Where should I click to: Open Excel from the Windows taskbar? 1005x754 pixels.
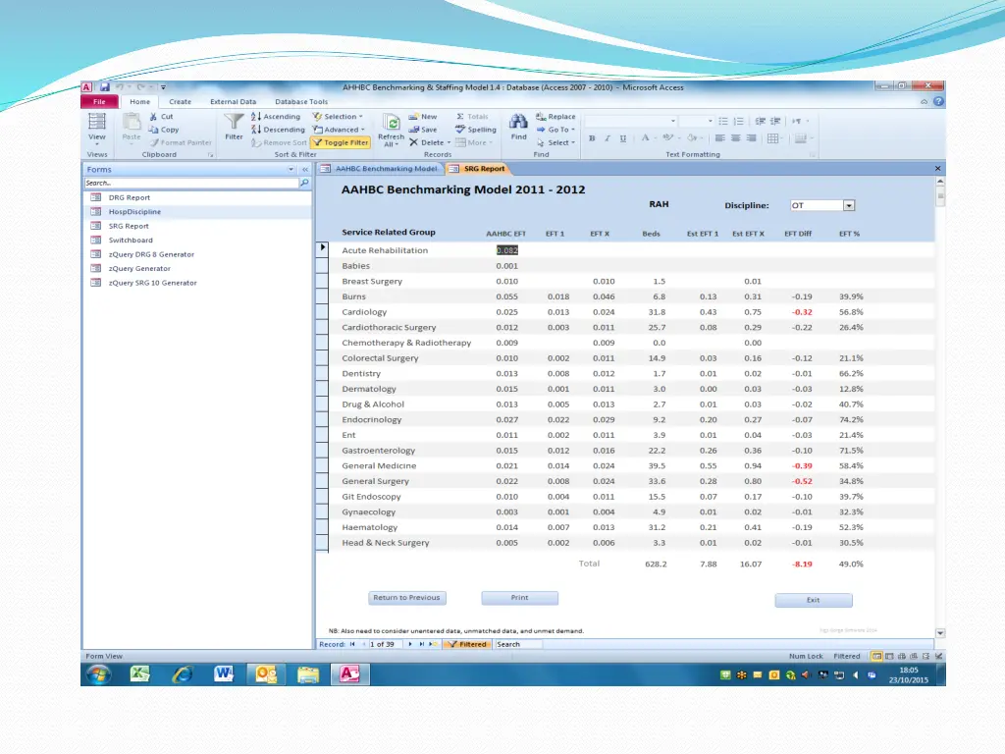(139, 673)
